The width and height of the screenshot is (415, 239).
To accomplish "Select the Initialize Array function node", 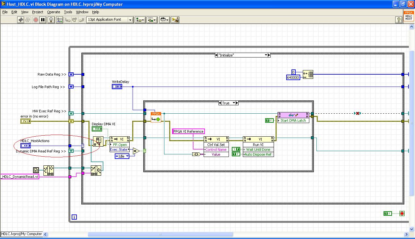I will click(x=308, y=75).
